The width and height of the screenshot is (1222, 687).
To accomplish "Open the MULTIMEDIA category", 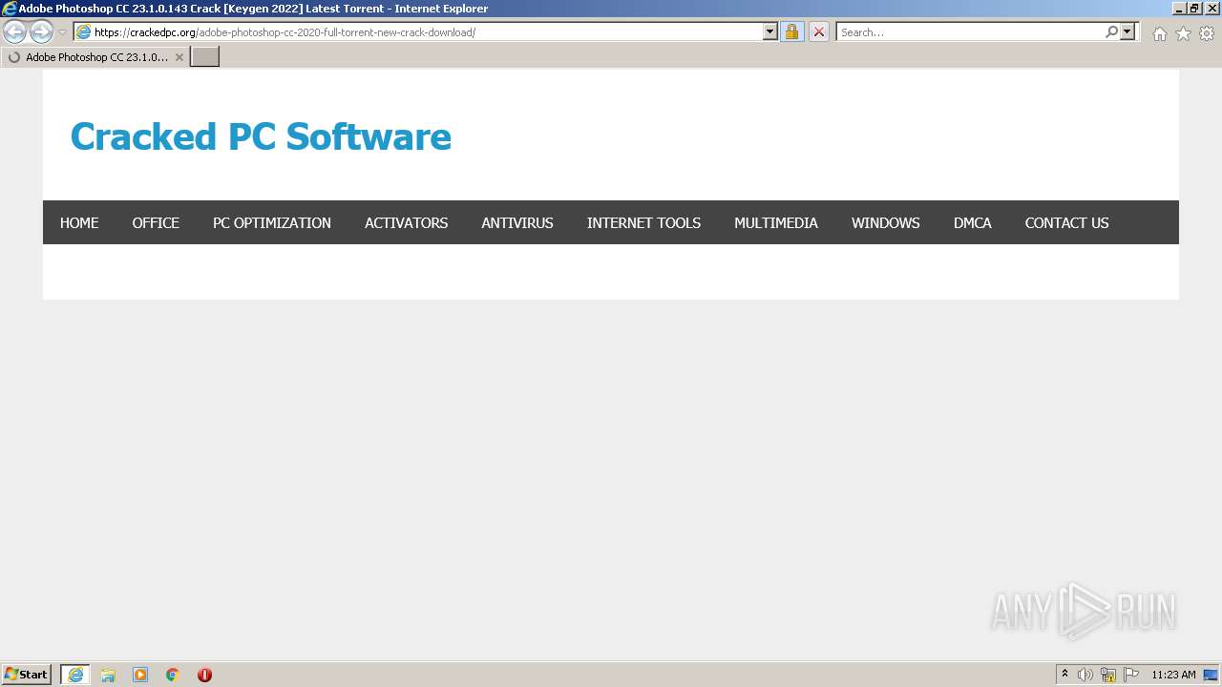I will (x=776, y=222).
